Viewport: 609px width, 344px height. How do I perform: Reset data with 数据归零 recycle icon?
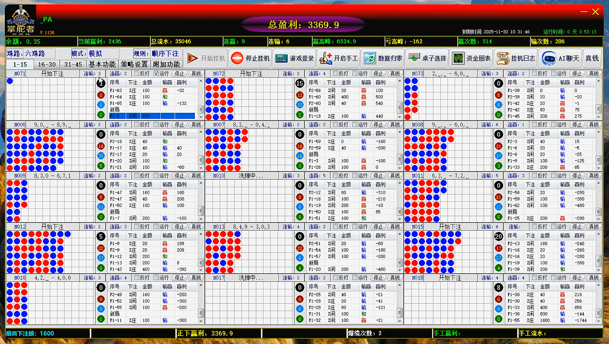tap(370, 58)
